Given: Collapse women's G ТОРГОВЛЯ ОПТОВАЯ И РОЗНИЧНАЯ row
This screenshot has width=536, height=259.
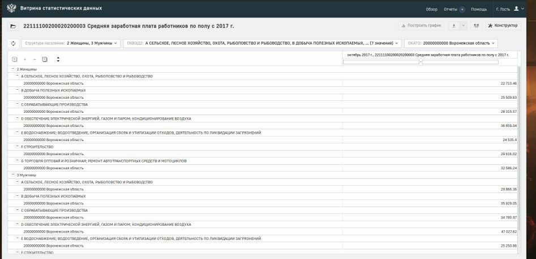Looking at the screenshot, I should coord(18,160).
